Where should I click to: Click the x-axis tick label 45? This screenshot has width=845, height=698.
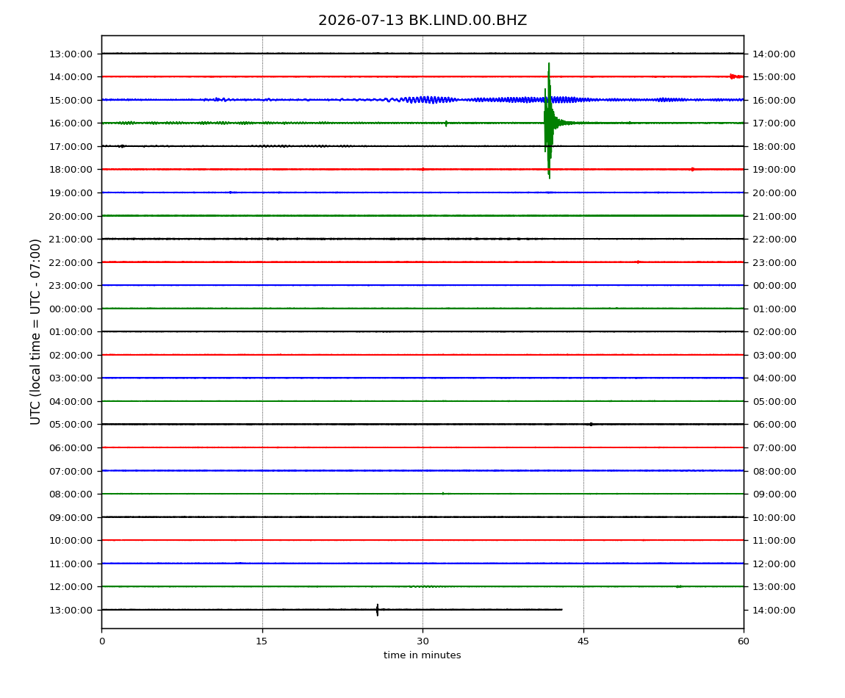tap(583, 641)
